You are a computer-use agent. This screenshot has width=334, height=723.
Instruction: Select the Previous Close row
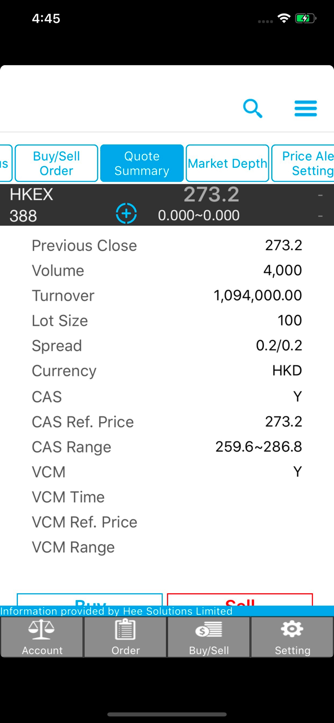coord(167,245)
